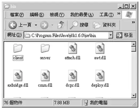This screenshot has width=139, height=108.
Task: Open the 檔案(F) menu
Action: pyautogui.click(x=17, y=15)
